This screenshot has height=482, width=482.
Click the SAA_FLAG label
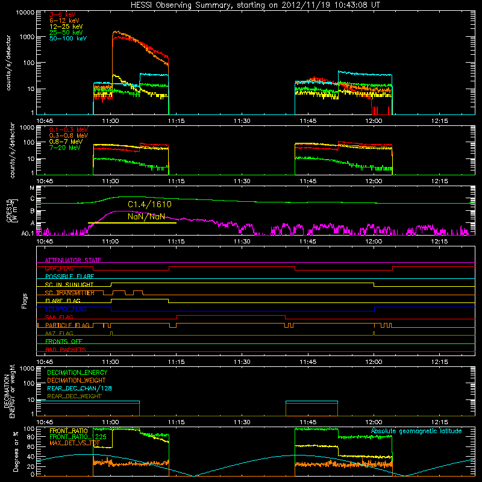click(59, 318)
